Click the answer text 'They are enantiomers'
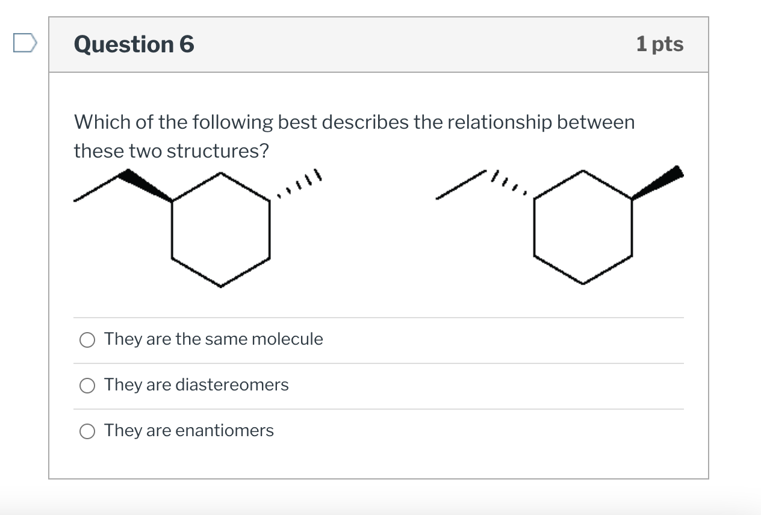Viewport: 761px width, 515px height. tap(189, 431)
